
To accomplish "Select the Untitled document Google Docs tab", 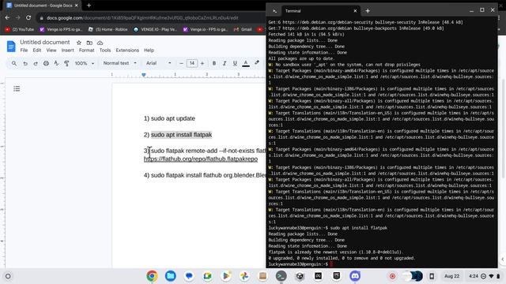I will tap(42, 6).
